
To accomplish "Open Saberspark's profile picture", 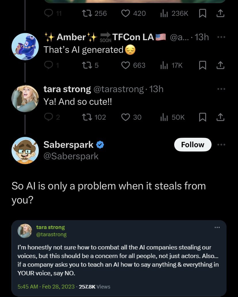I will click(x=25, y=150).
